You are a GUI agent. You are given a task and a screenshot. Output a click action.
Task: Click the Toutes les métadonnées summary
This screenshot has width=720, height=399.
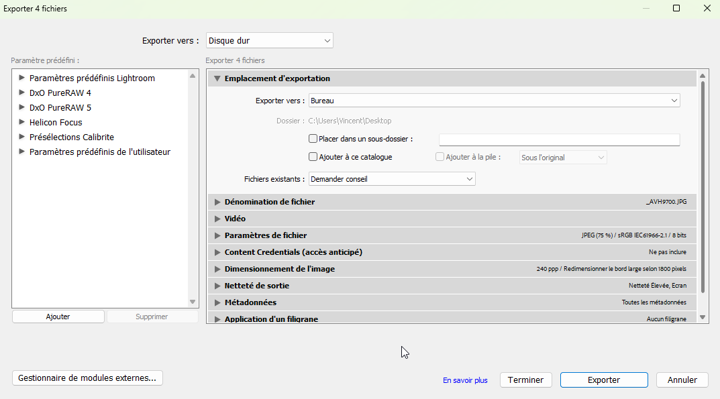(654, 302)
